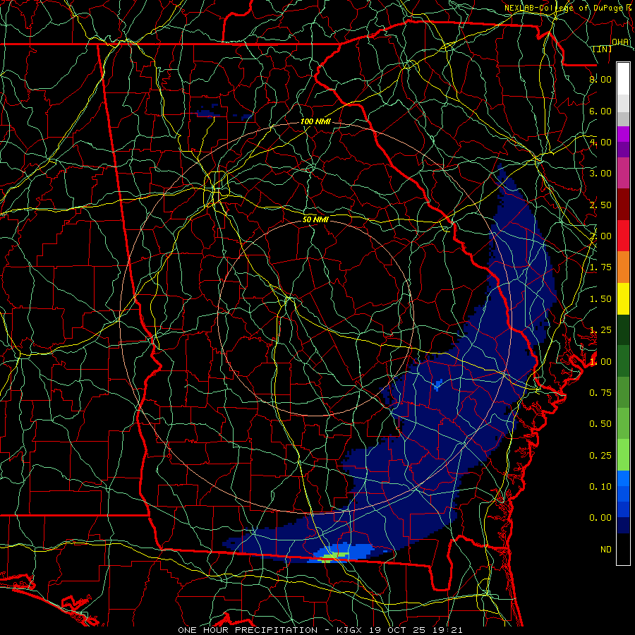Select the yellow 1.50 legend swatch
Image resolution: width=635 pixels, height=635 pixels.
(x=623, y=298)
